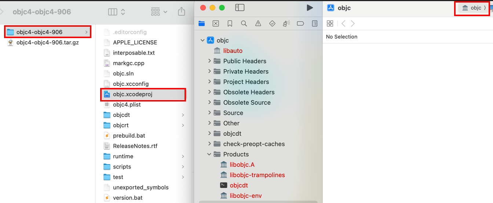Open the related items grid icon
Screen dimensions: 493x203
[330, 23]
